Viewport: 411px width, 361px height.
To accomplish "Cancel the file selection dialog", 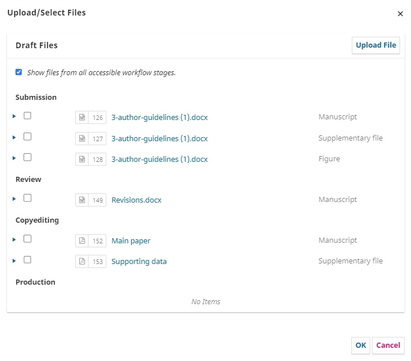I will (x=388, y=346).
